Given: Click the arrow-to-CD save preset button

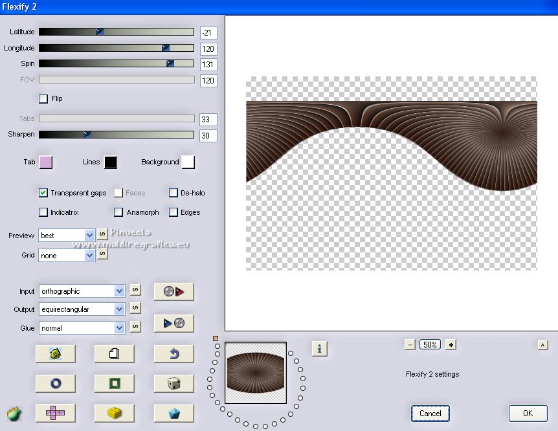Looking at the screenshot, I should coord(173,323).
